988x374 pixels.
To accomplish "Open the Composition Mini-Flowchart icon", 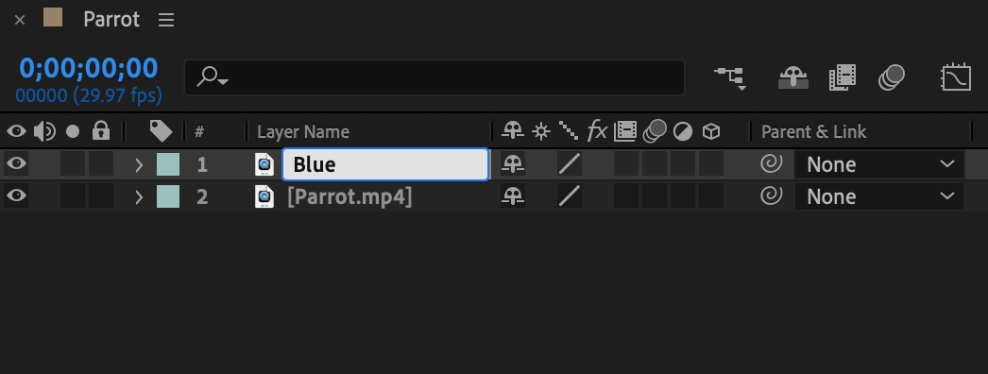I will (x=730, y=78).
